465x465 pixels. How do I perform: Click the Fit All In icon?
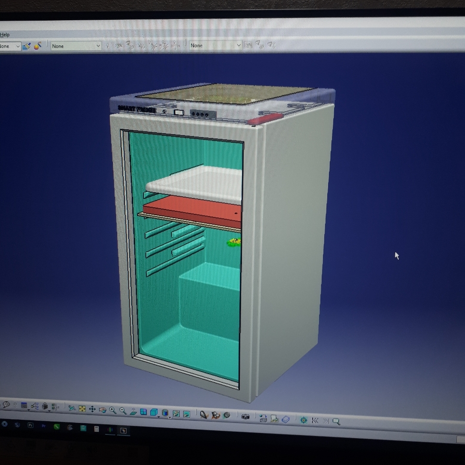(82, 409)
